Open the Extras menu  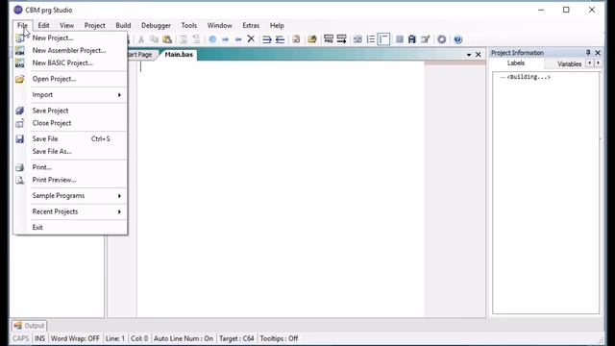pos(251,26)
